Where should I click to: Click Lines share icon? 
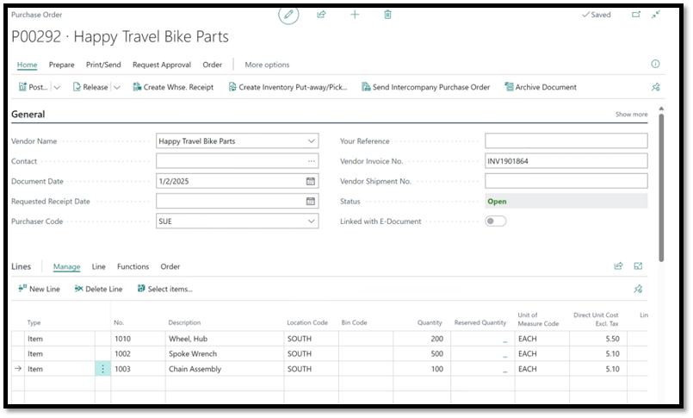pos(618,265)
